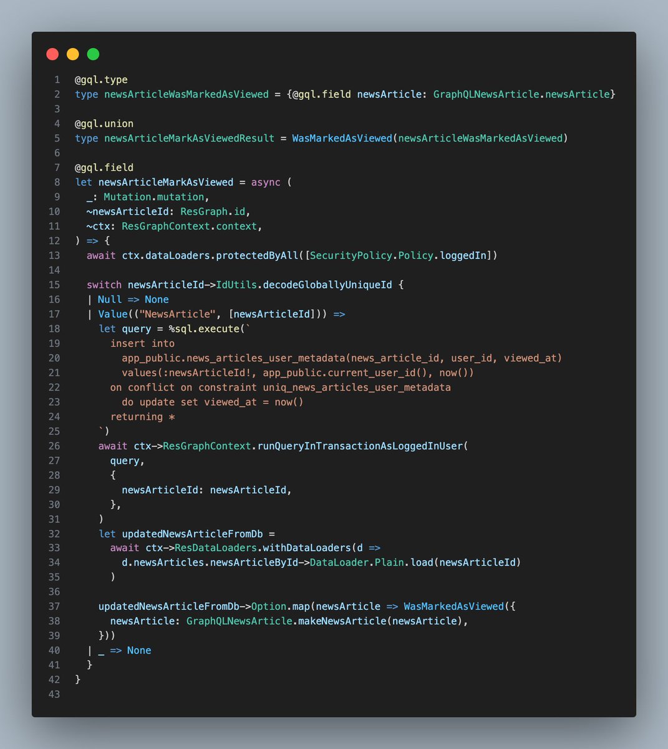Click WasMarkedAsViewed constructor on line 37
The height and width of the screenshot is (749, 668).
pos(453,607)
